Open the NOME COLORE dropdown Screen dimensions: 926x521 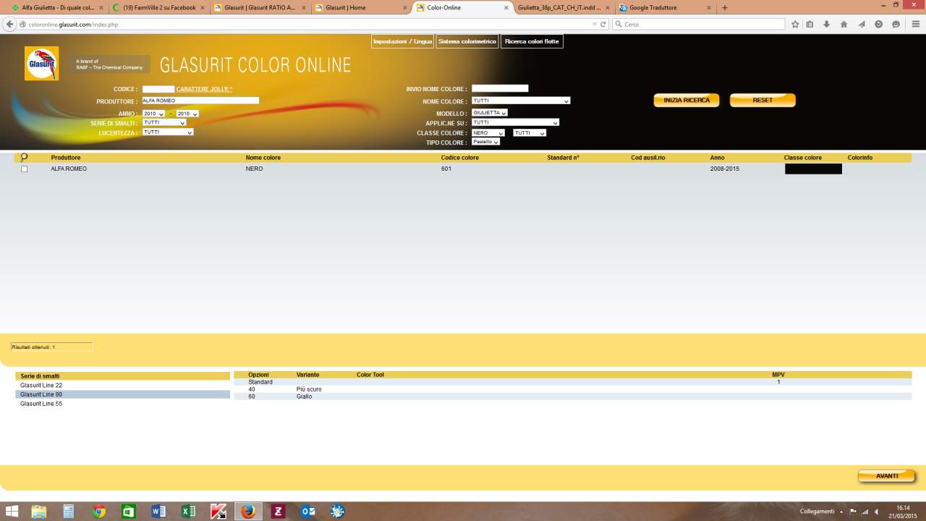521,101
